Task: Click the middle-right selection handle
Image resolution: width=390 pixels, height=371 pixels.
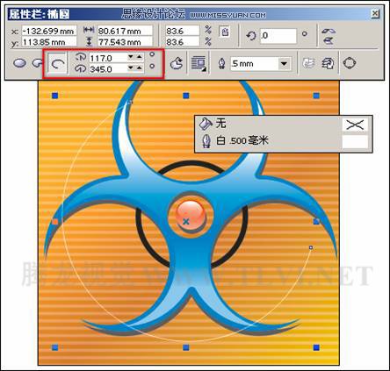Action: coord(316,222)
